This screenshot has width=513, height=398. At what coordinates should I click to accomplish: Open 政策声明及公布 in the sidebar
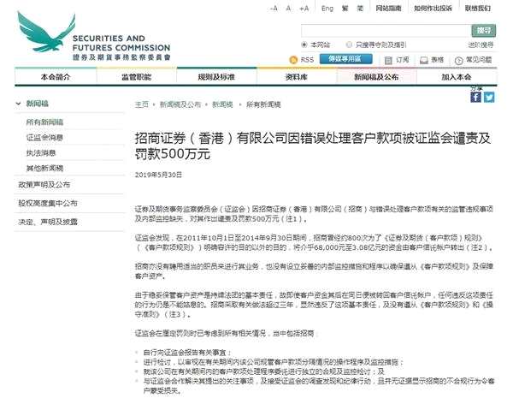pyautogui.click(x=44, y=185)
